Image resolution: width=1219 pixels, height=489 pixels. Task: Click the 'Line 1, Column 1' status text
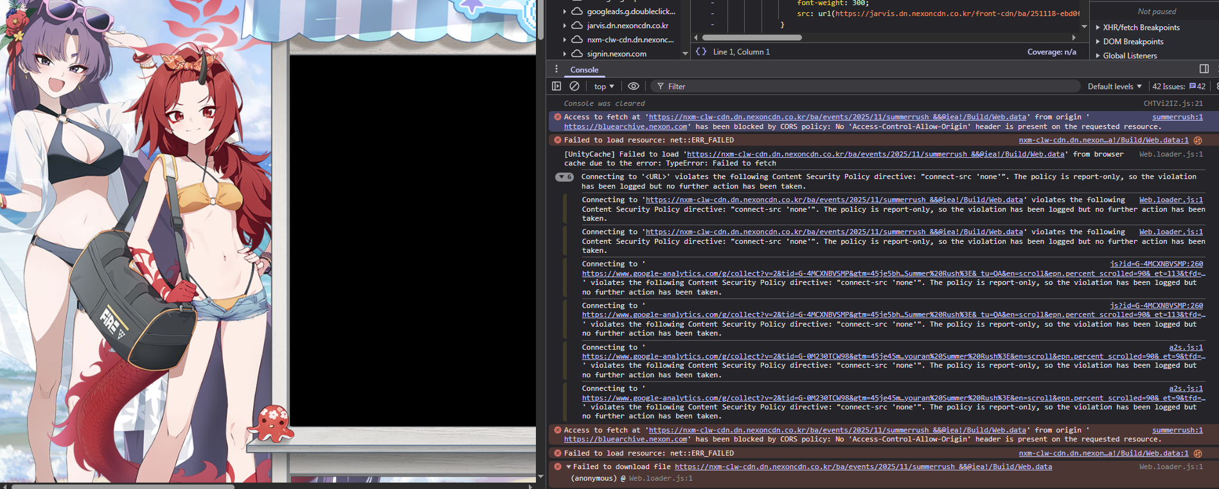[741, 52]
